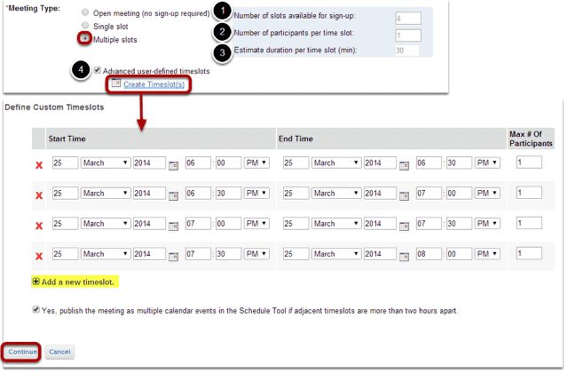Open start AM/PM dropdown in second timeslot row

pos(256,194)
